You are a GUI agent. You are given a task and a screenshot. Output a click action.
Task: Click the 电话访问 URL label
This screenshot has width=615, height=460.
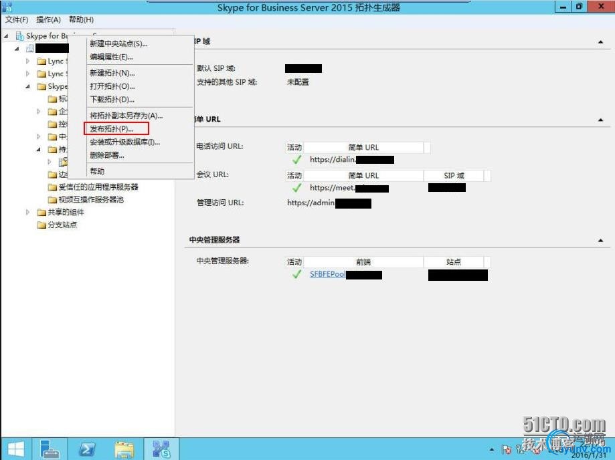pyautogui.click(x=219, y=146)
